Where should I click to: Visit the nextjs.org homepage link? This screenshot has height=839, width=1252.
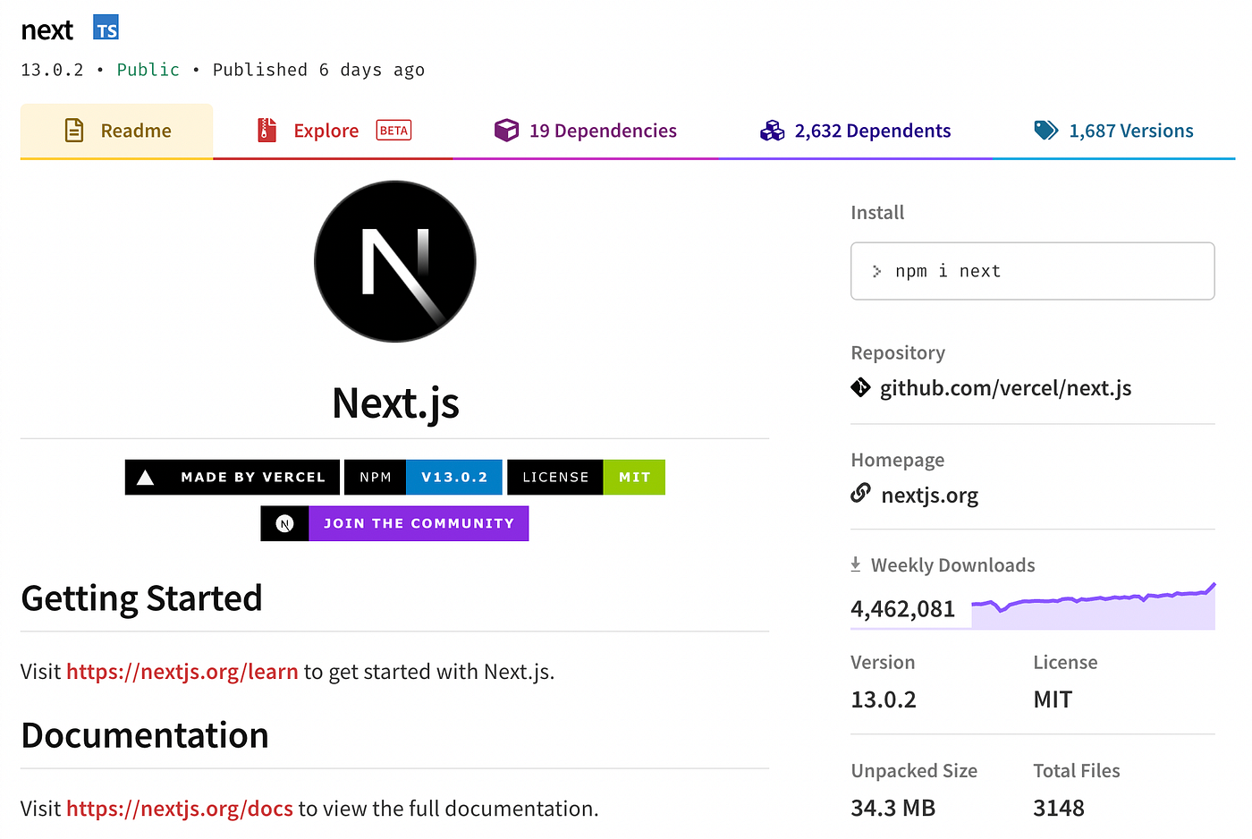(x=929, y=495)
